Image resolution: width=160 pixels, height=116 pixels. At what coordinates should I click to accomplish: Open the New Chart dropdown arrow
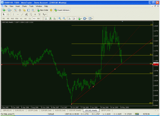(6, 10)
